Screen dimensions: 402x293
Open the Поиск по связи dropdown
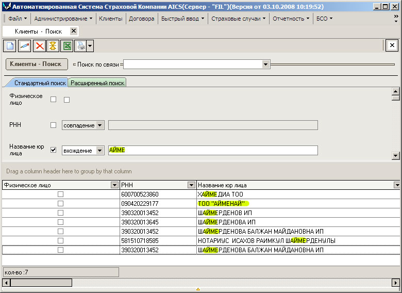pos(266,64)
